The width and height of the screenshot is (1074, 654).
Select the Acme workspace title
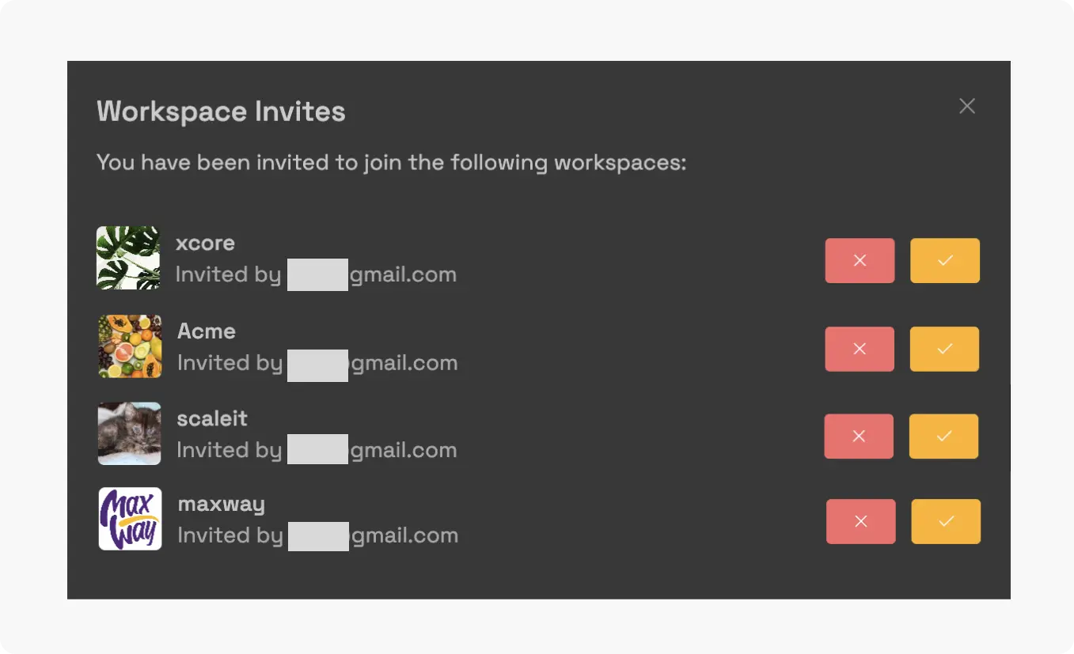pyautogui.click(x=206, y=331)
